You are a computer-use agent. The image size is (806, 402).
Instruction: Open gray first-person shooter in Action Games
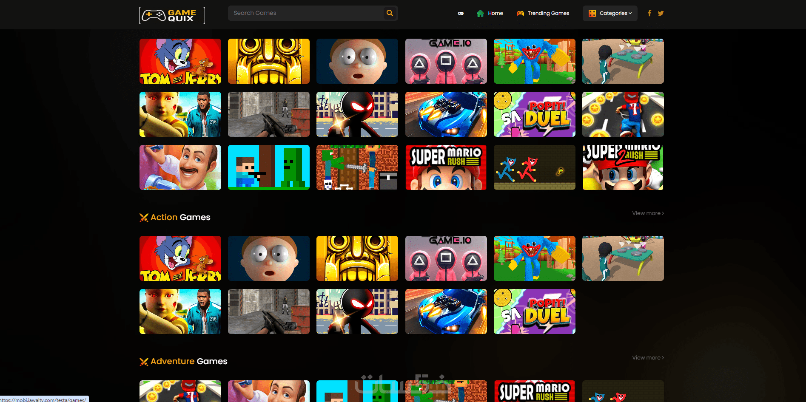269,311
